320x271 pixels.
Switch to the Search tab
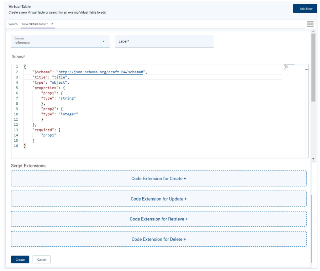point(13,24)
